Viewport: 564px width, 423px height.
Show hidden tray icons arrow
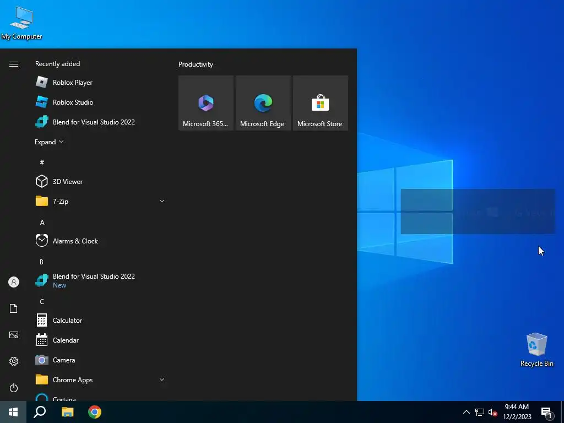point(466,412)
